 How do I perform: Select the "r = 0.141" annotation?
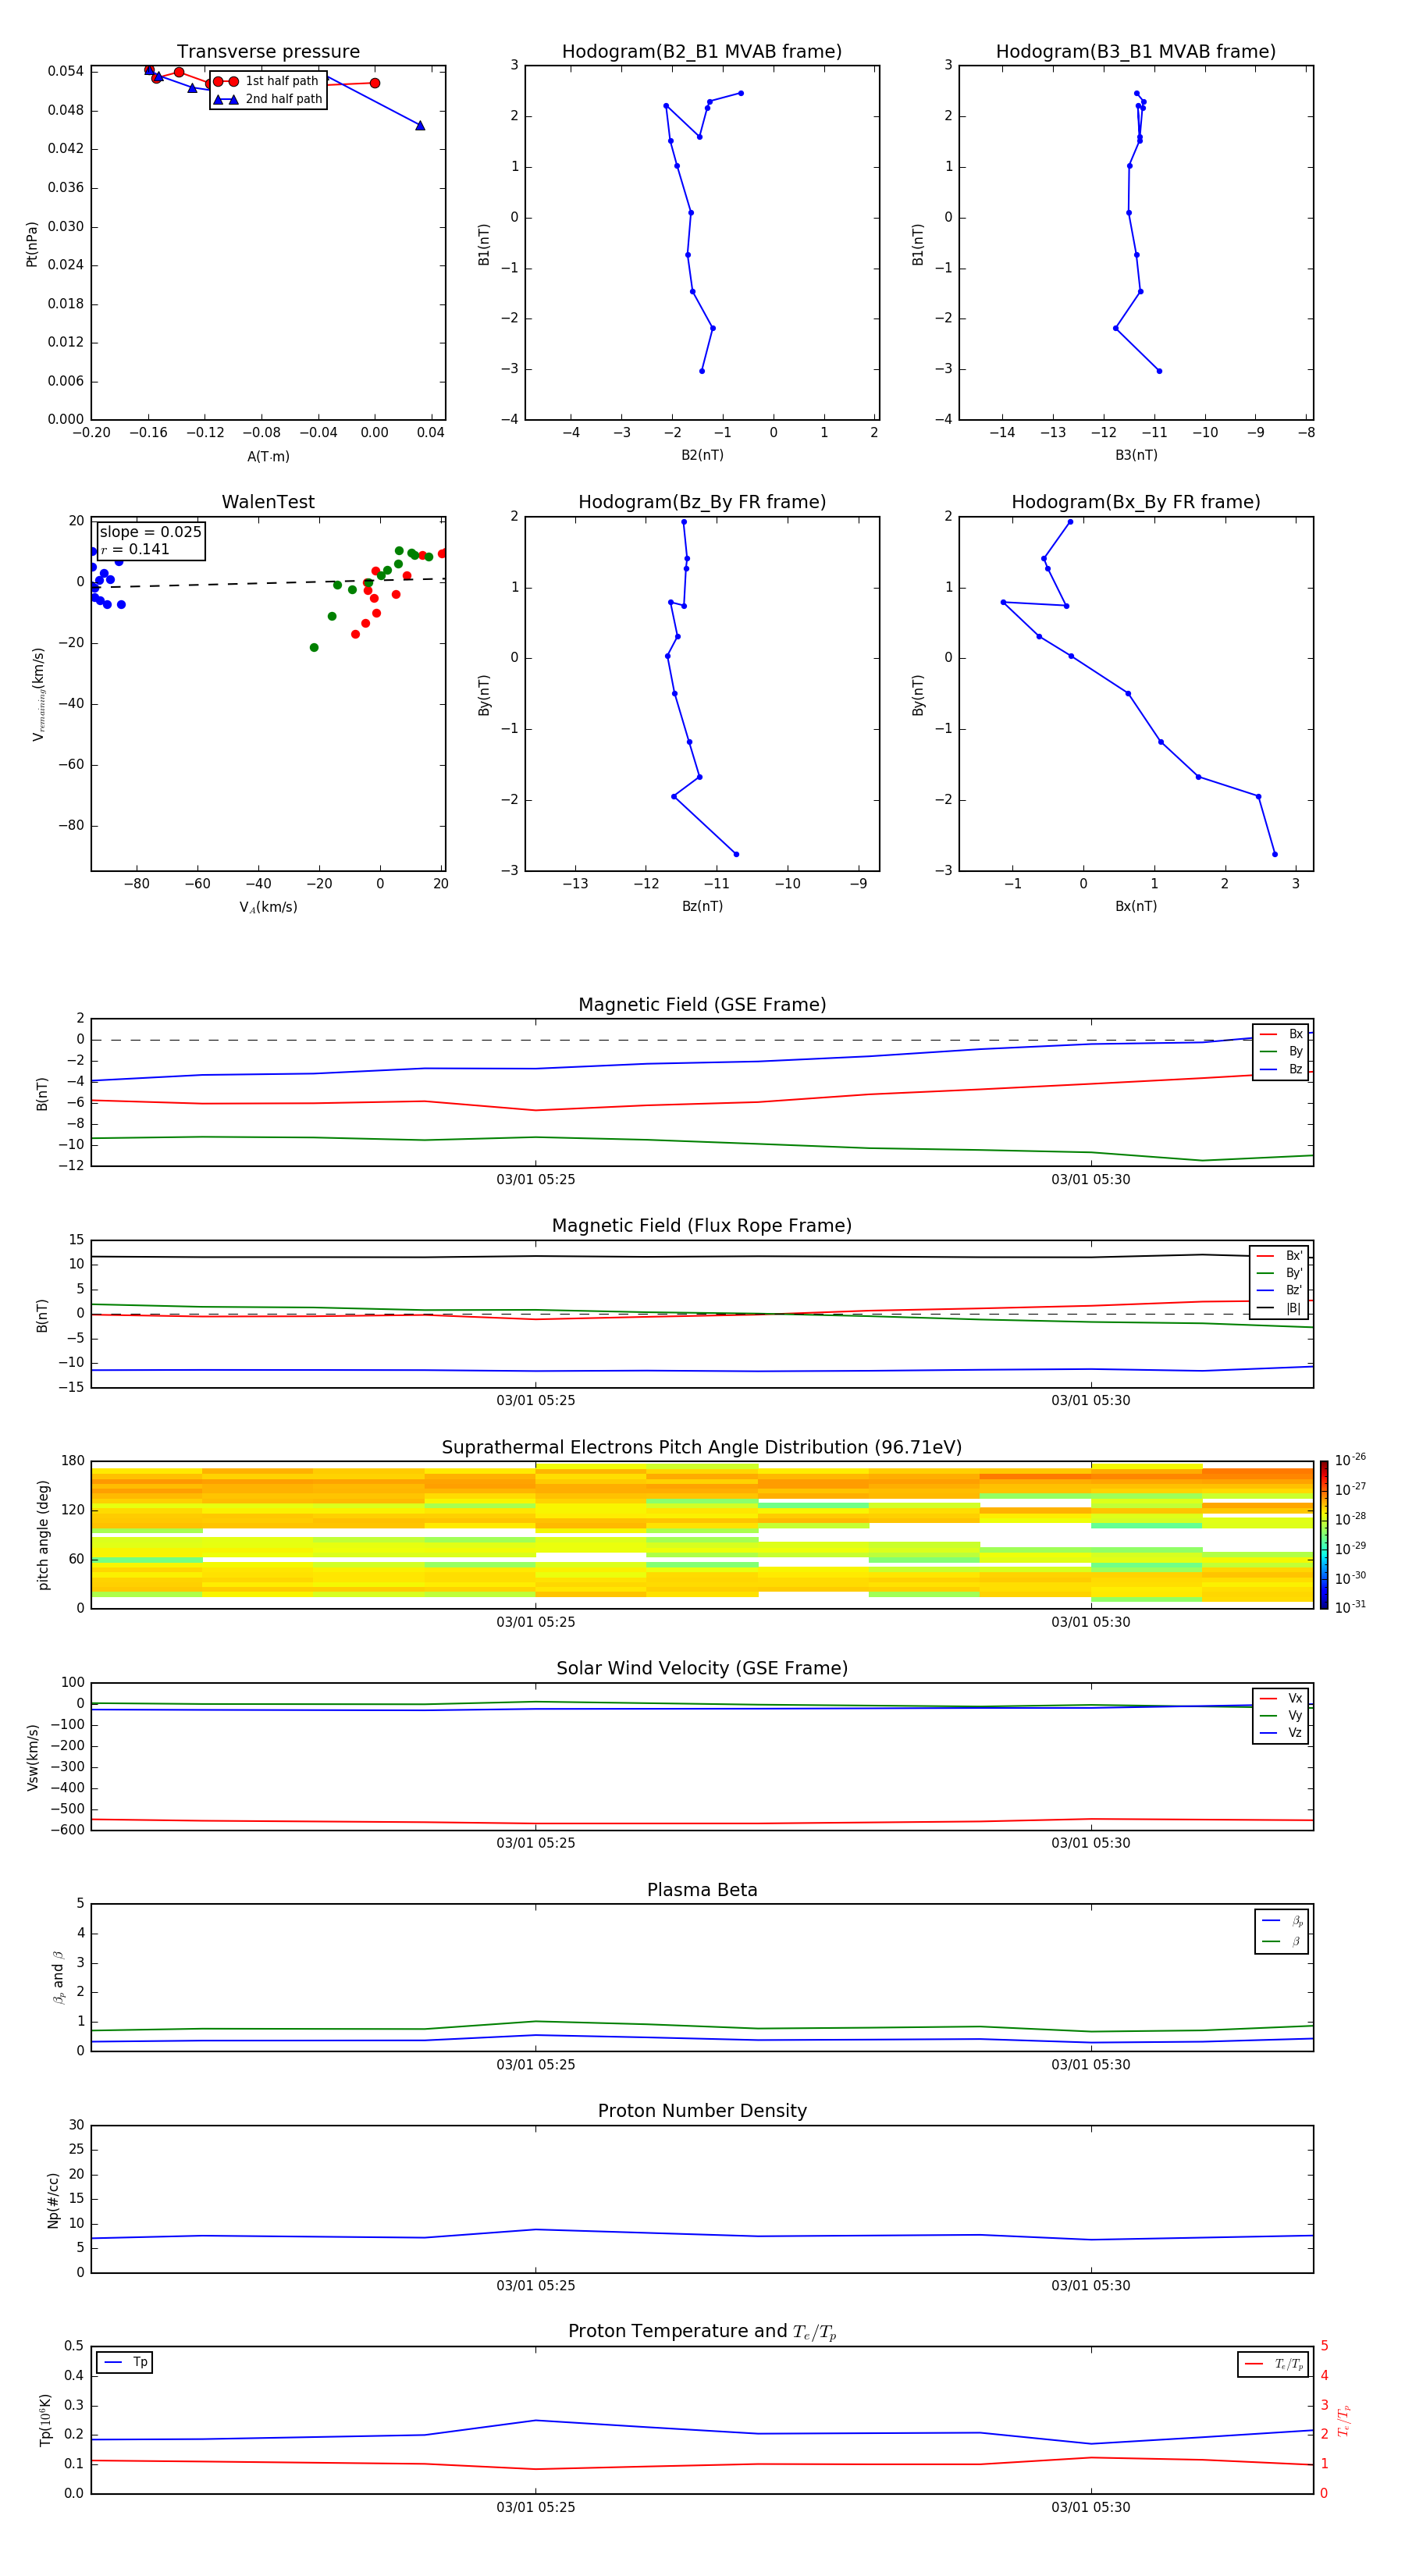[x=135, y=549]
